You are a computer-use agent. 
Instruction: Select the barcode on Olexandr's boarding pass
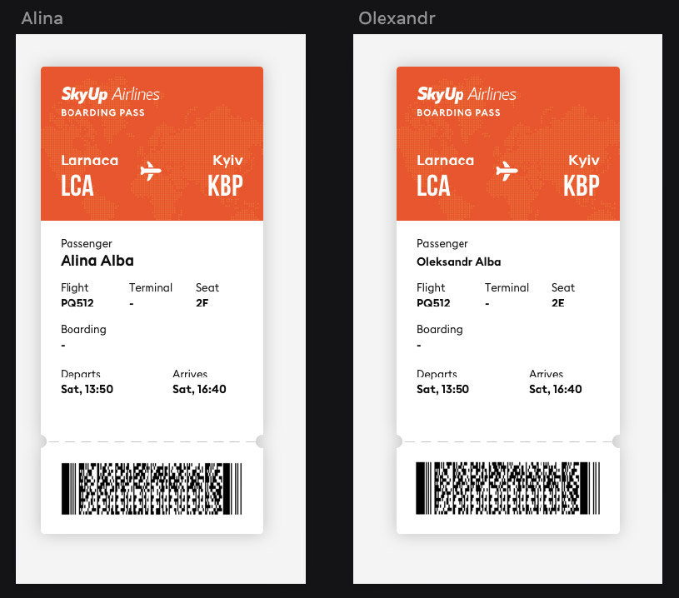click(x=507, y=488)
